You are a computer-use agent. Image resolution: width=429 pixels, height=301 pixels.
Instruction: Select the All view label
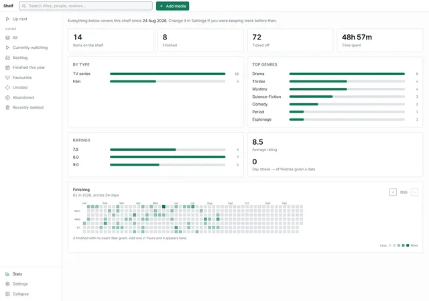[x=15, y=38]
